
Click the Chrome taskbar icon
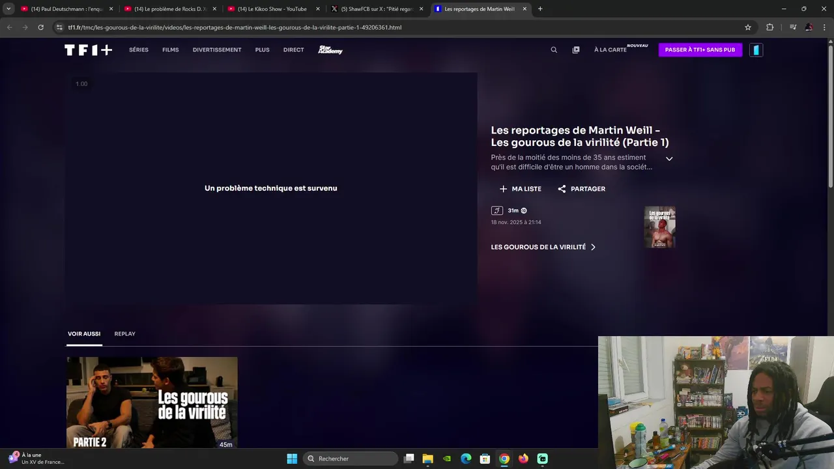(504, 459)
